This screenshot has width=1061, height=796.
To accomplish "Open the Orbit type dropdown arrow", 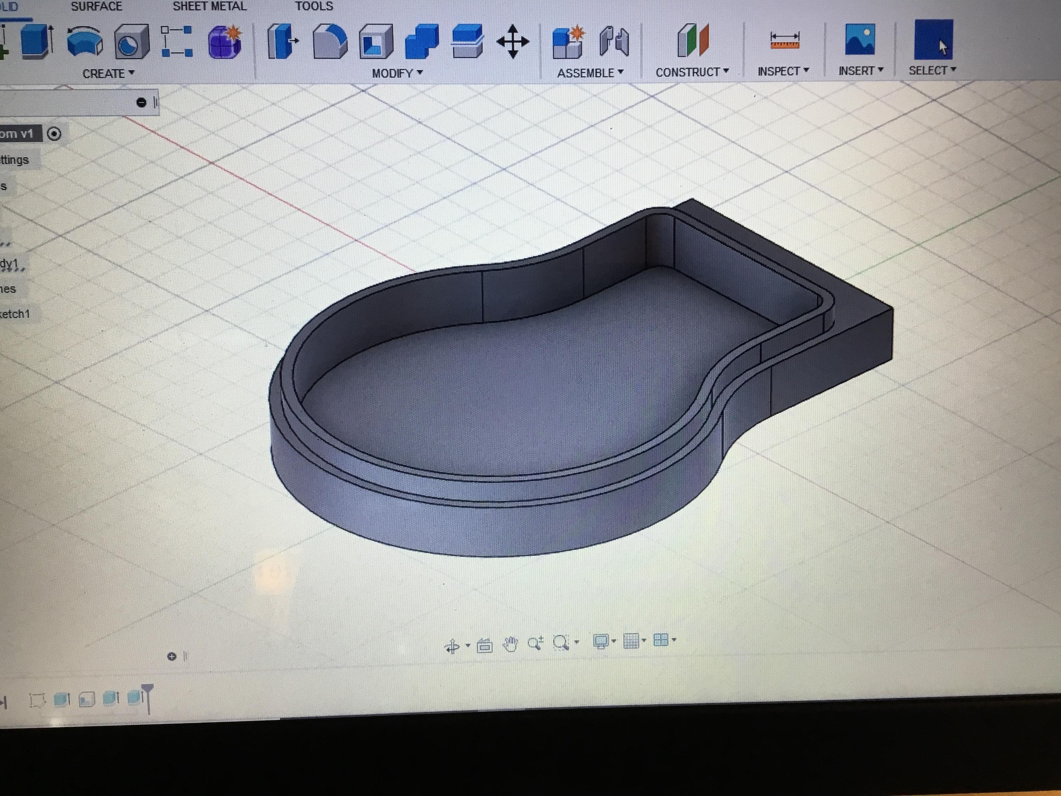I will [468, 646].
